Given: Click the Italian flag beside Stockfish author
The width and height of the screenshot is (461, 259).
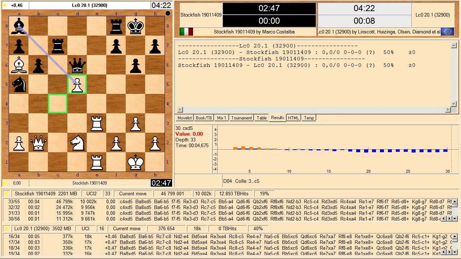Looking at the screenshot, I should point(186,32).
